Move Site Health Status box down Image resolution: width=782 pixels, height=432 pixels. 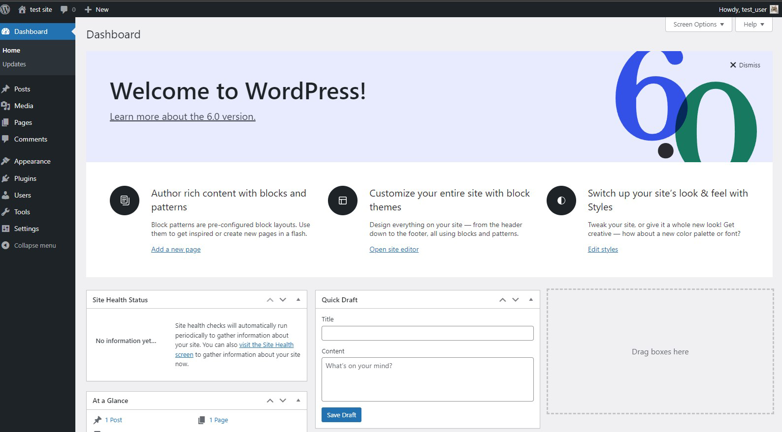coord(283,300)
